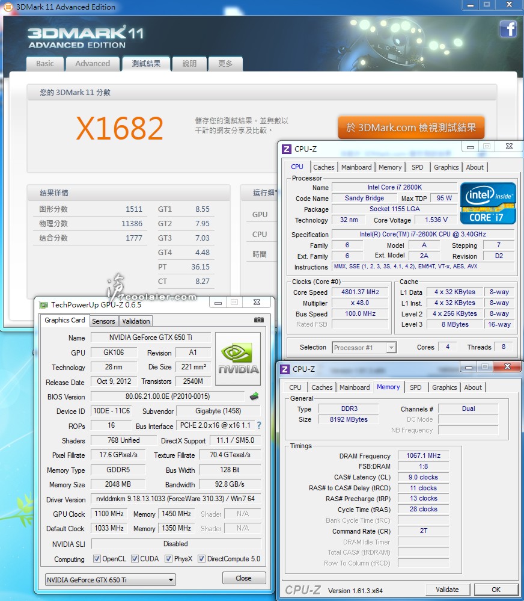The height and width of the screenshot is (601, 524).
Task: Open Mainboard tab in lower CPU-Z window
Action: pos(355,387)
